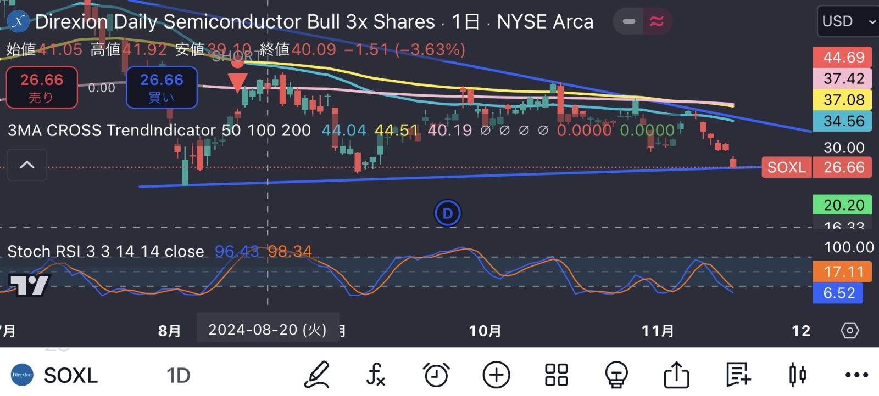This screenshot has height=396, width=879.
Task: Tap the SOXL 26.66 last price label
Action: pyautogui.click(x=817, y=167)
